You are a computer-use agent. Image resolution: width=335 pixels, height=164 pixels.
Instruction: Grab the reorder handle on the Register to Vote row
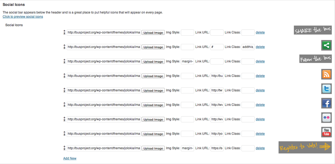[64, 148]
